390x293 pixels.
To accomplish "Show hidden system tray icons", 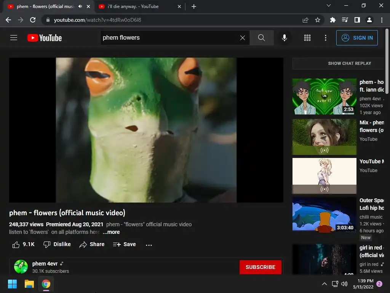I will tap(324, 284).
